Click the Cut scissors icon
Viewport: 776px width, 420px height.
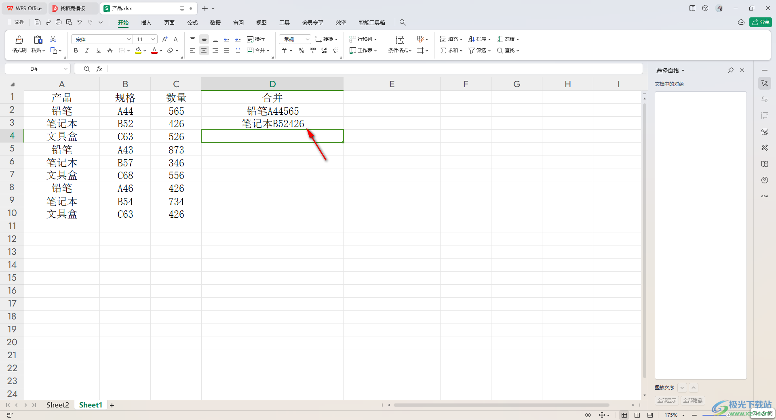53,39
